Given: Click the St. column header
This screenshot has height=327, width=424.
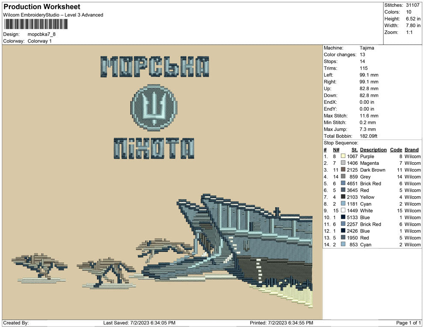Looking at the screenshot, I should (x=354, y=150).
